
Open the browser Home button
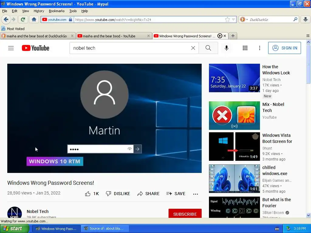click(34, 19)
